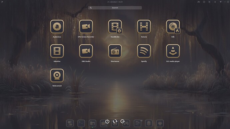The image size is (230, 129).
Task: Launch OBS Studio
Action: coord(86,51)
